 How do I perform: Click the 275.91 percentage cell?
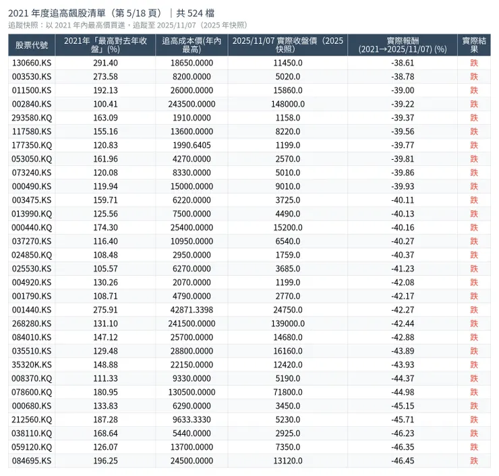pyautogui.click(x=105, y=310)
